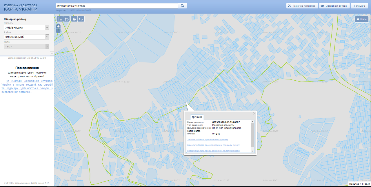Select the distance measurement tool
The image size is (371, 187).
click(60, 19)
